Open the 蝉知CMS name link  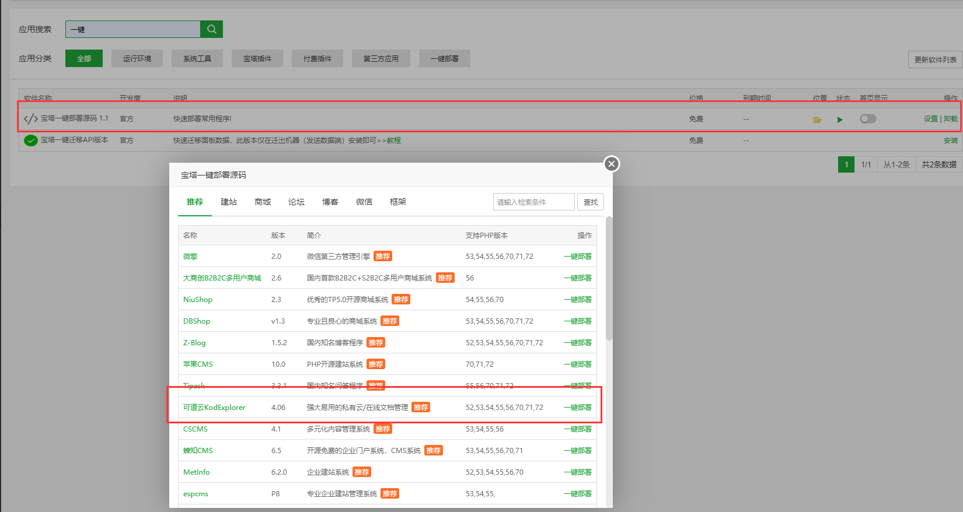click(198, 451)
